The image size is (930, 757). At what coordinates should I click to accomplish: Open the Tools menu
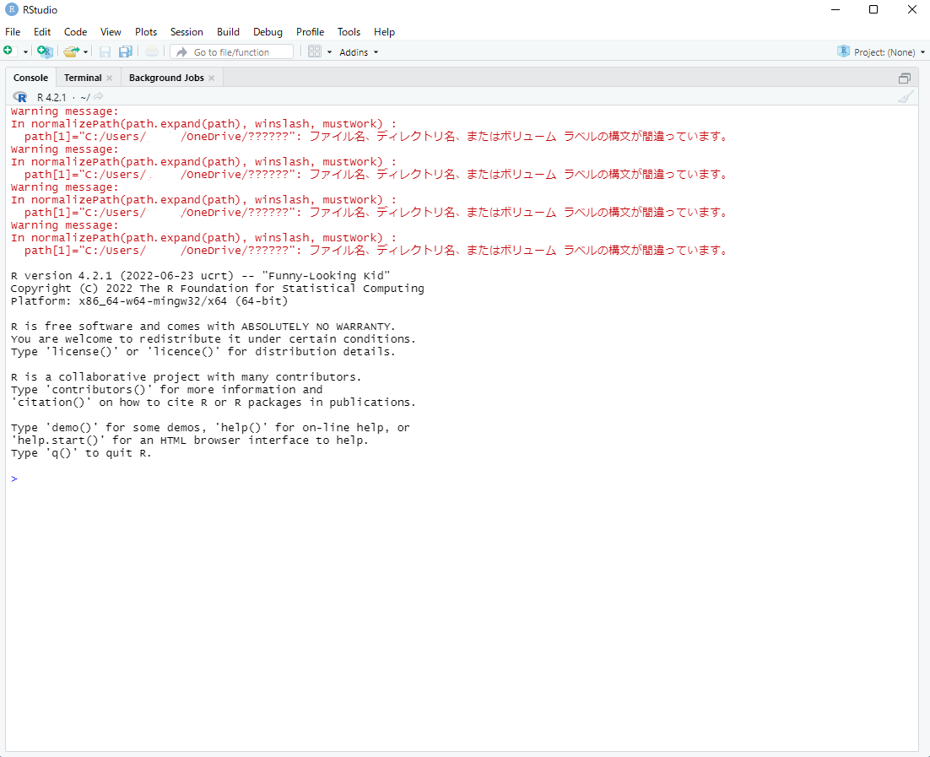[349, 32]
